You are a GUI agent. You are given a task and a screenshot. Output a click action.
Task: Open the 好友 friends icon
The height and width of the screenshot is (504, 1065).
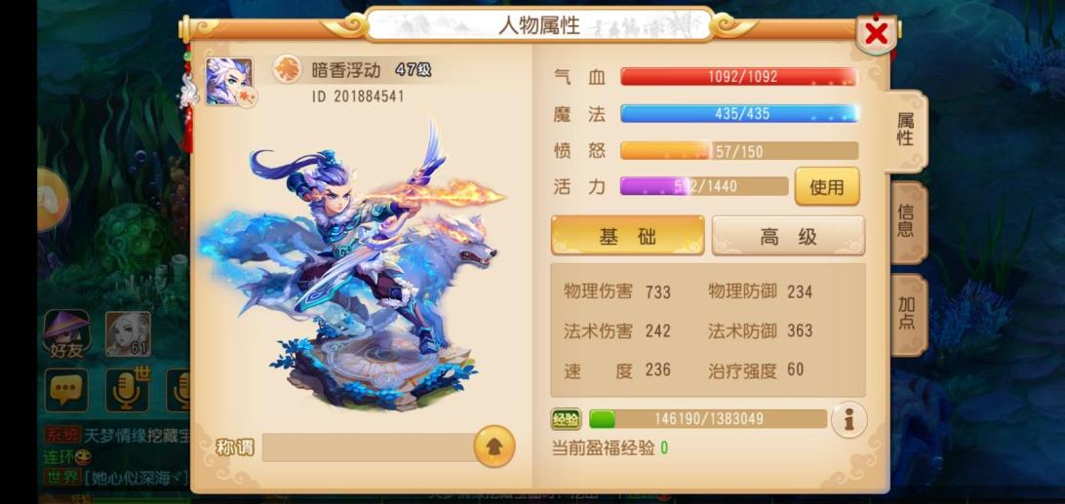tap(66, 334)
